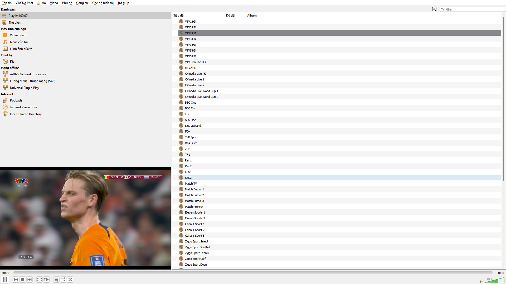Select Canal+ Sport 5 channel
Viewport: 506px width, 284px height.
pyautogui.click(x=339, y=236)
